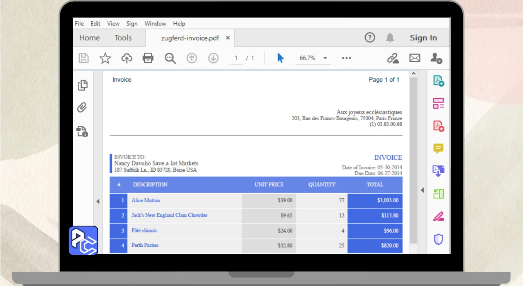
Task: Close the zugferd-invoice.pdf tab
Action: pyautogui.click(x=228, y=38)
